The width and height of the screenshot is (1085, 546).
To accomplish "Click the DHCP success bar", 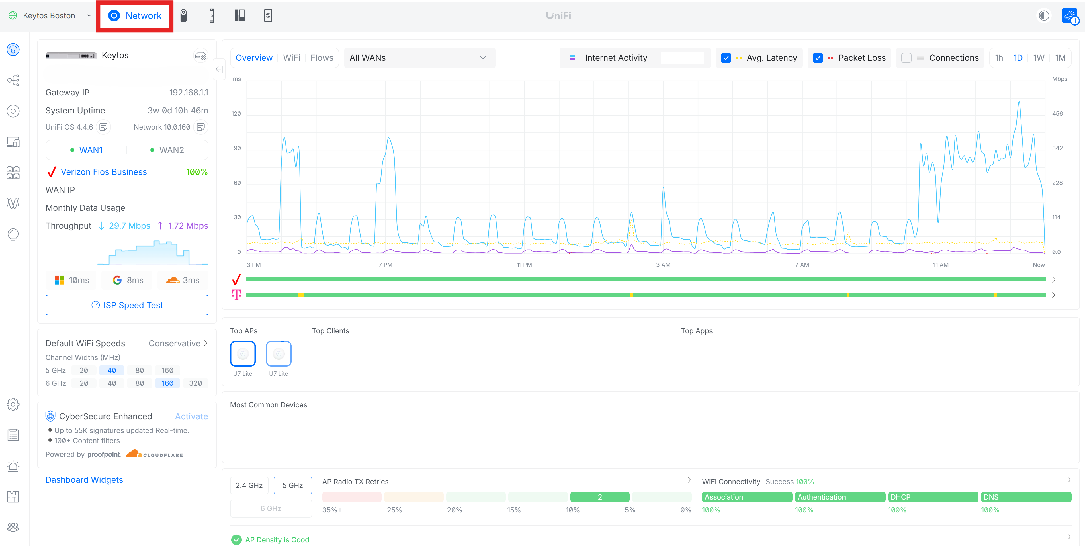I will (933, 497).
